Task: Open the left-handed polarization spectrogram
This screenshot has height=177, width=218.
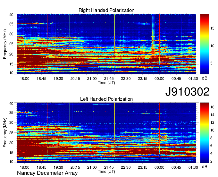Action: point(106,133)
